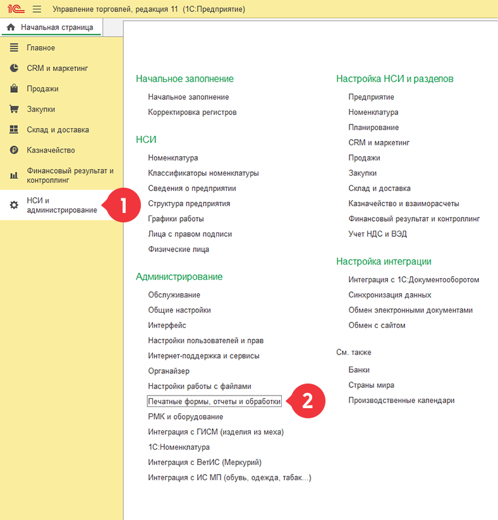Open Страны мира
498x520 pixels.
[x=371, y=385]
